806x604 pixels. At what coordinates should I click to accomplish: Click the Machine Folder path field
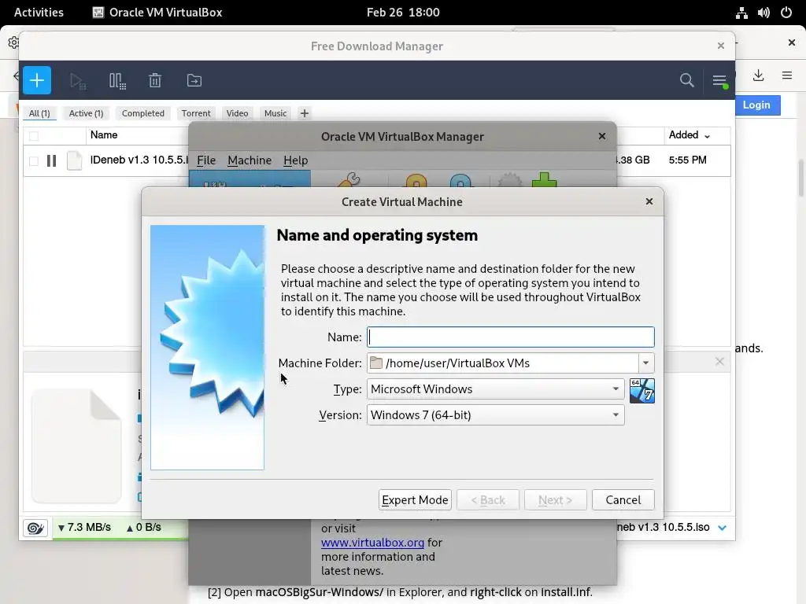[x=503, y=363]
